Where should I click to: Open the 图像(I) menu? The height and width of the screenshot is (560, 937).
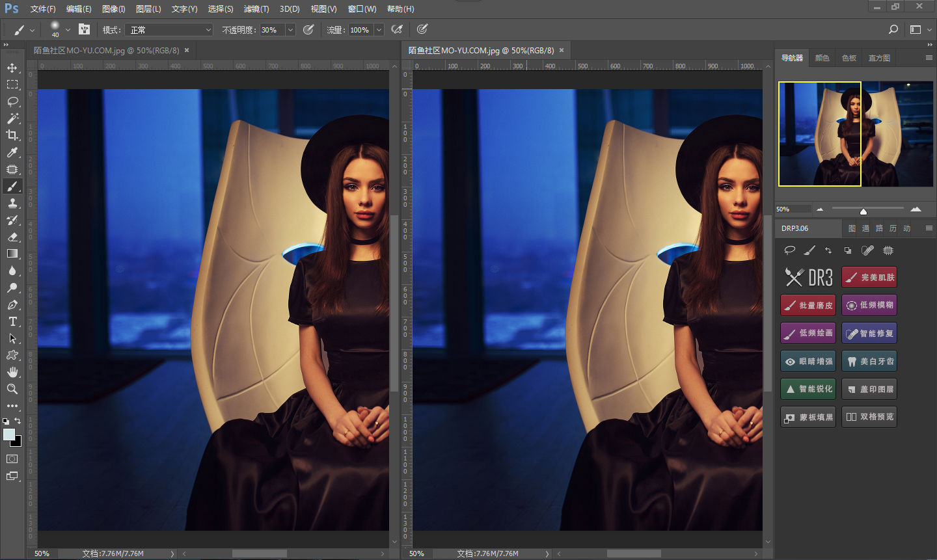113,9
